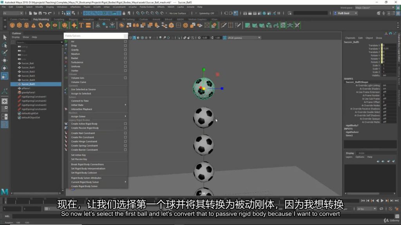Click the range slider handle
Screen dimensions: 401x225
click(x=46, y=209)
